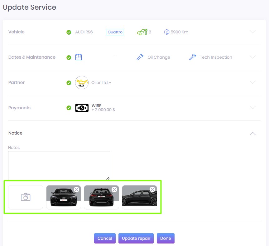
Task: Collapse the Notice section
Action: pos(252,133)
